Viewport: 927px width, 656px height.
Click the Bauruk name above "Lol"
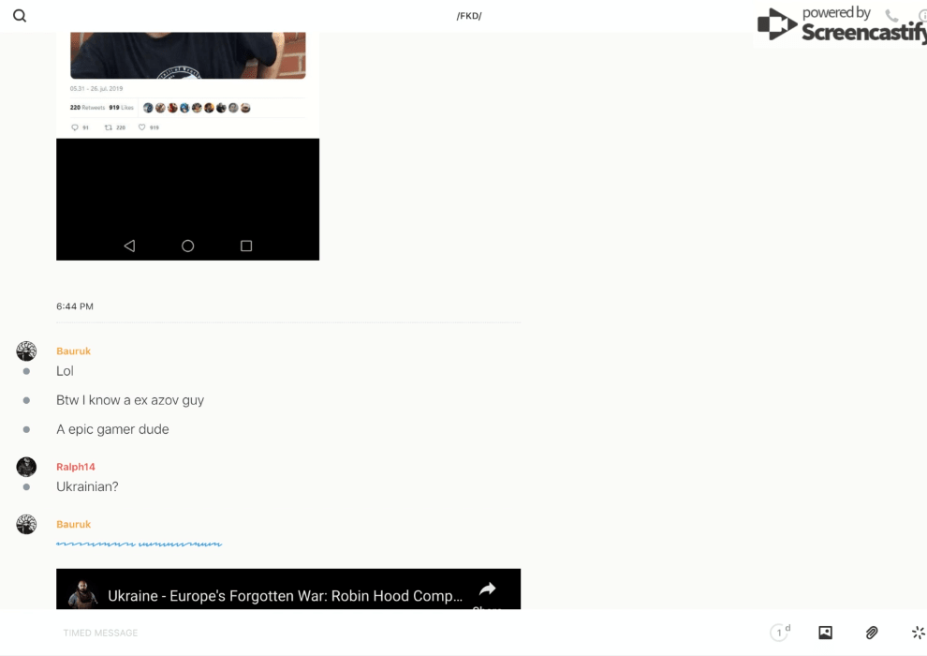point(73,351)
